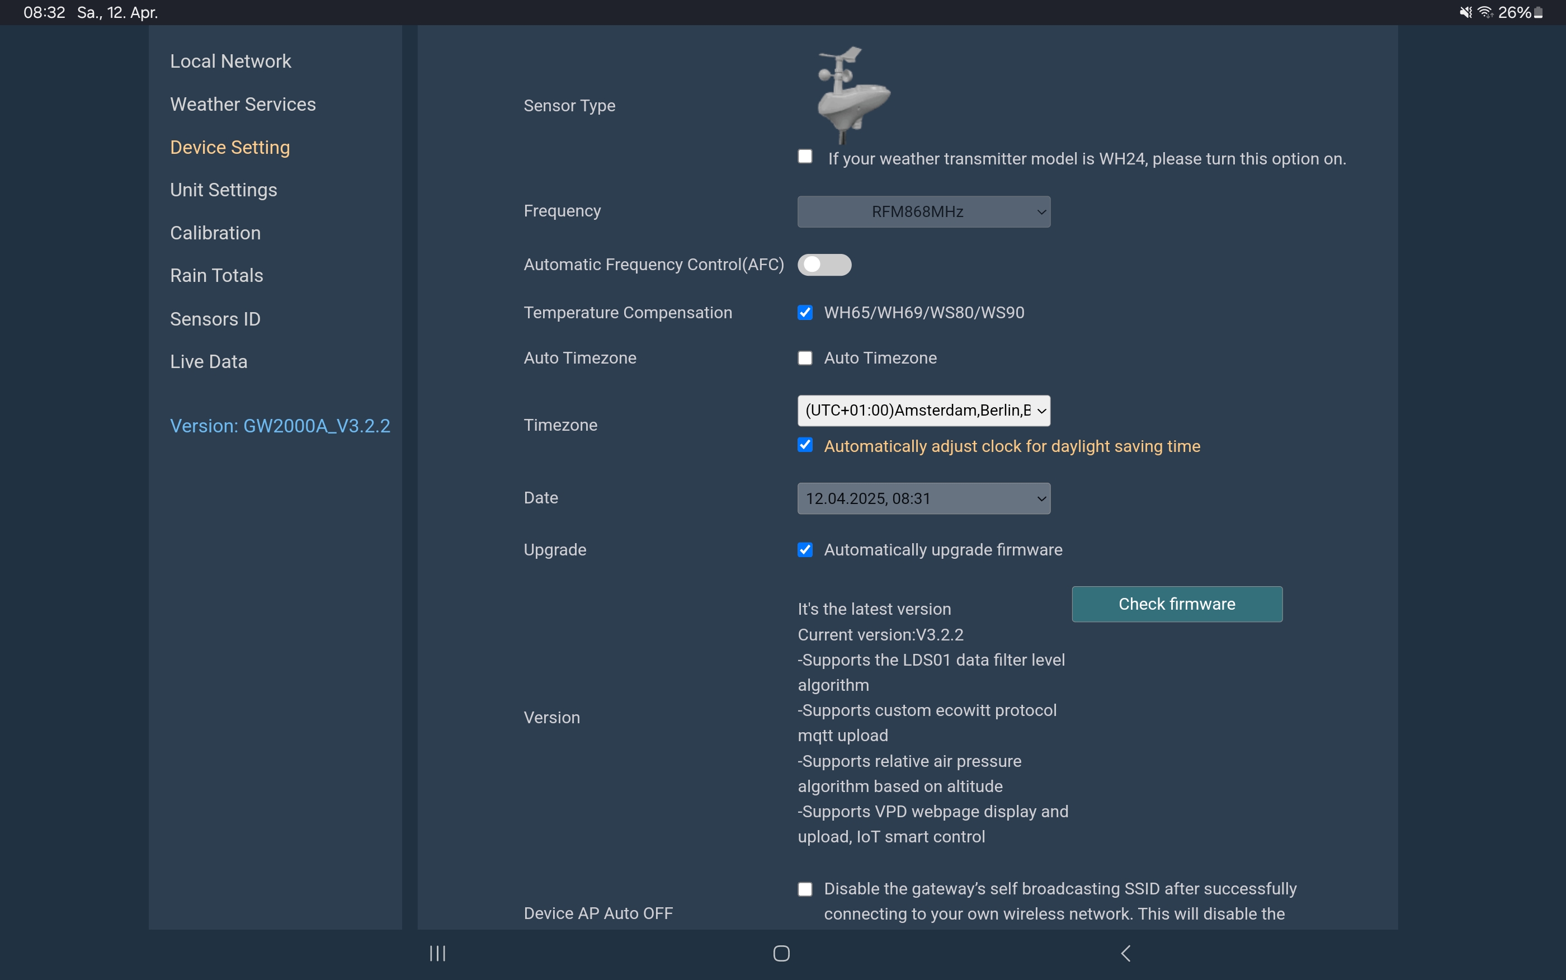Viewport: 1566px width, 980px height.
Task: Open the Local Network page
Action: (x=230, y=61)
